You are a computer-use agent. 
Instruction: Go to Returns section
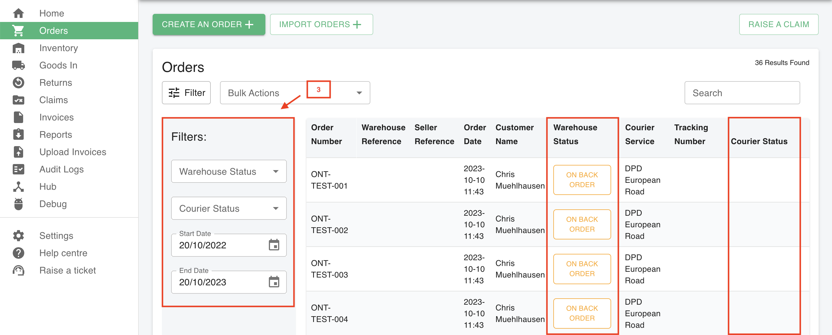click(56, 83)
